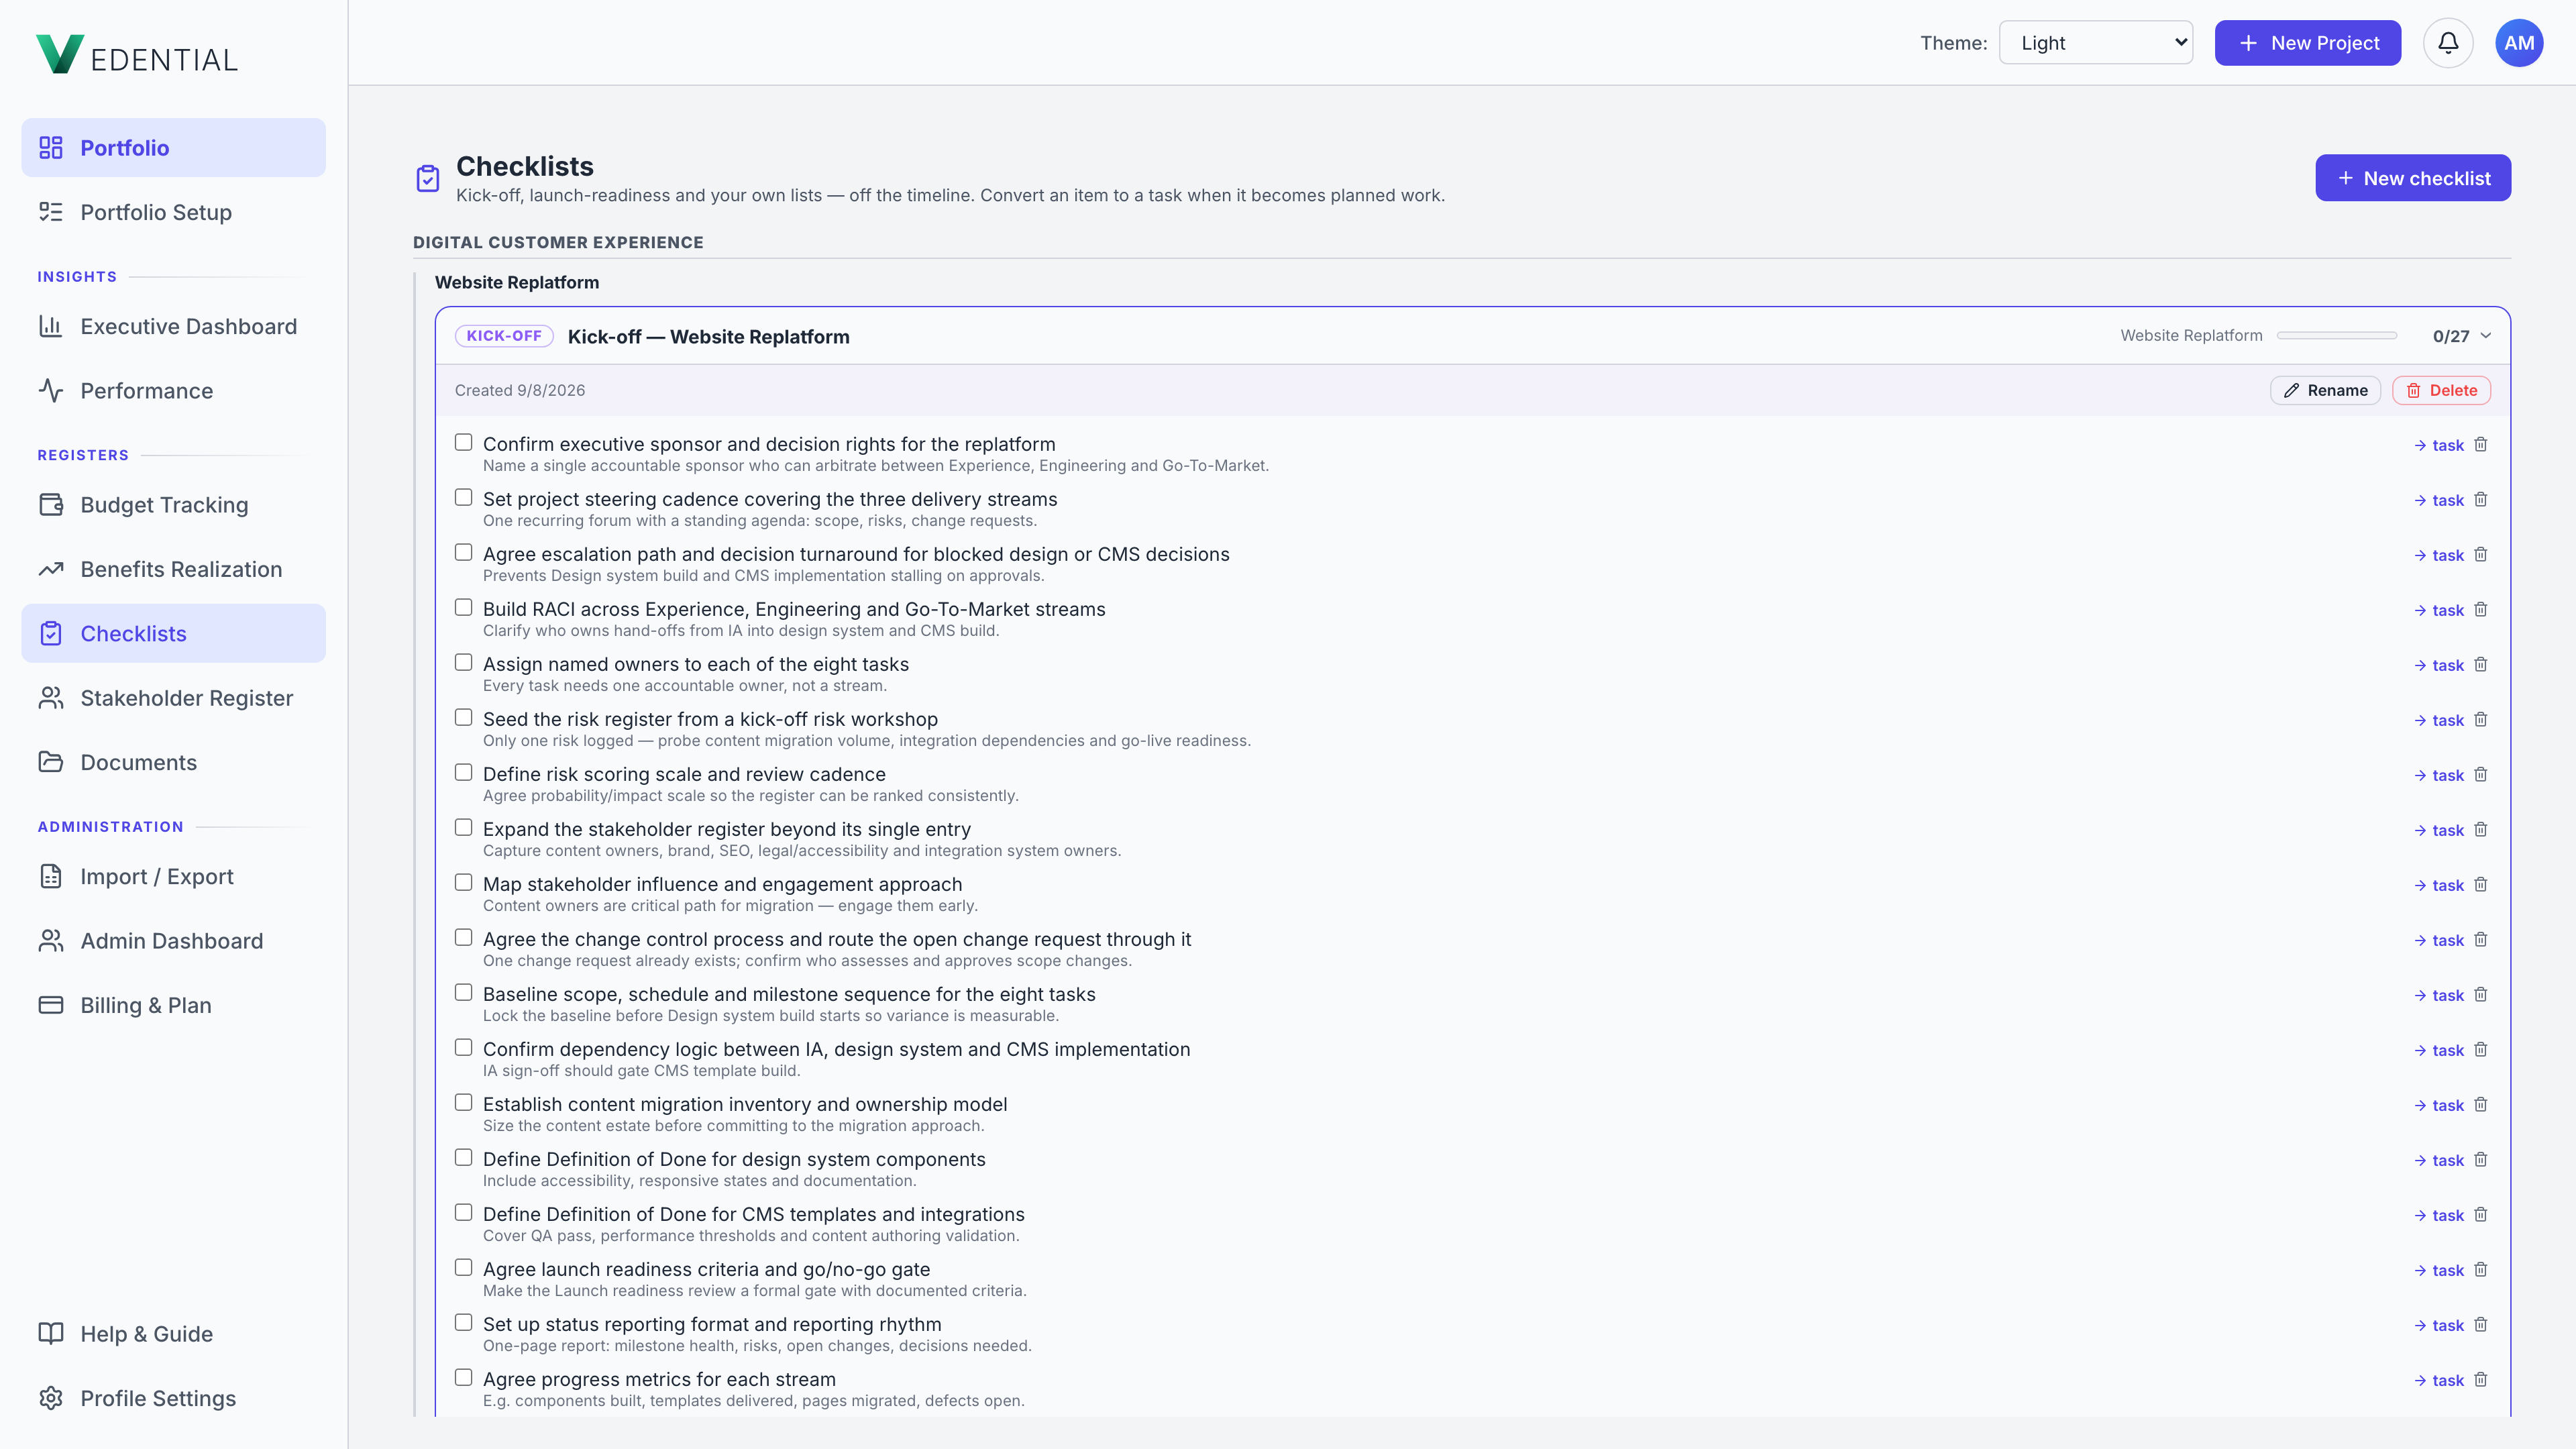Screen dimensions: 2576x1449
Task: Navigate to Performance
Action: coord(174,391)
